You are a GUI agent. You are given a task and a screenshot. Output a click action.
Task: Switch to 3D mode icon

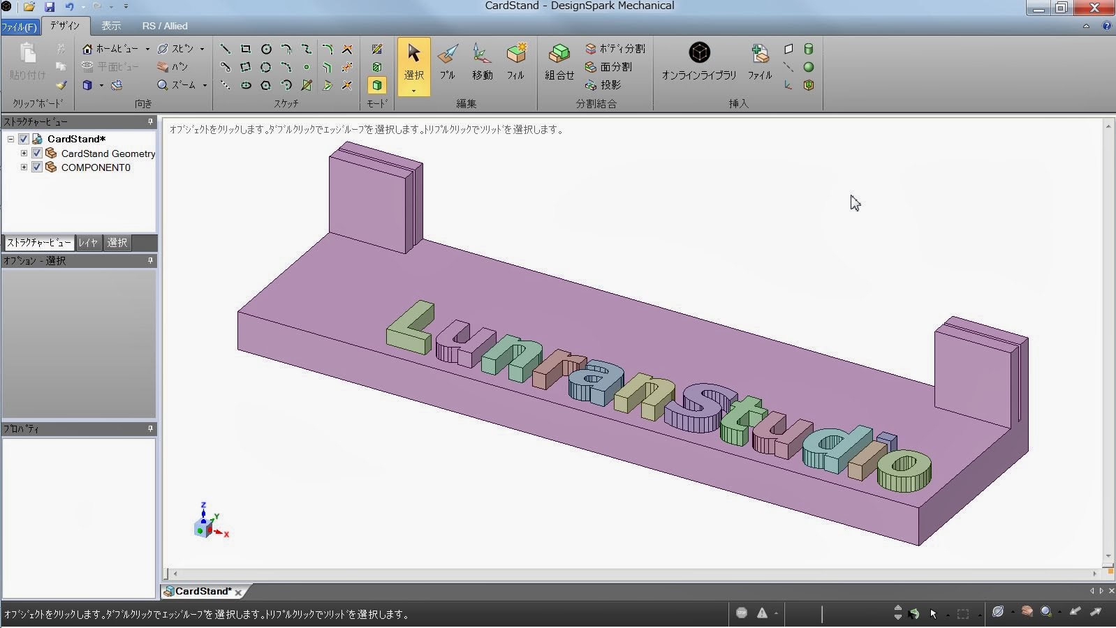click(x=377, y=85)
